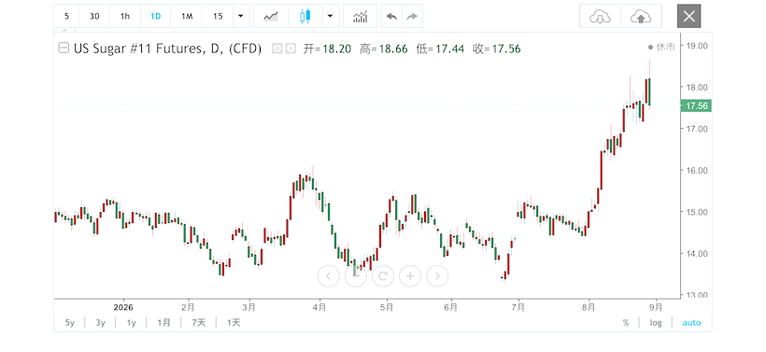The height and width of the screenshot is (352, 766).
Task: Click the 低=17.44 low value
Action: click(440, 49)
